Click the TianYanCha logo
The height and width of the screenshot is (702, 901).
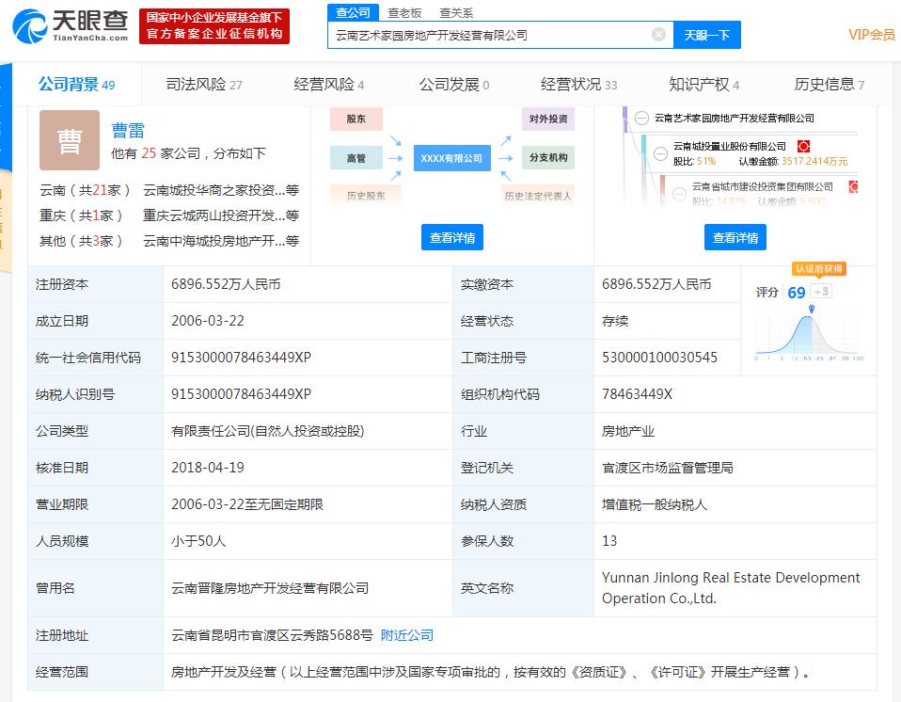tap(71, 25)
